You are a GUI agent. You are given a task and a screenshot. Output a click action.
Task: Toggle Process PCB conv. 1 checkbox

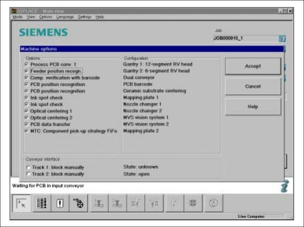26,64
